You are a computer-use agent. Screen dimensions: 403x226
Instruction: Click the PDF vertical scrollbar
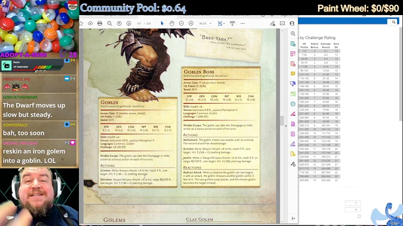(282, 121)
